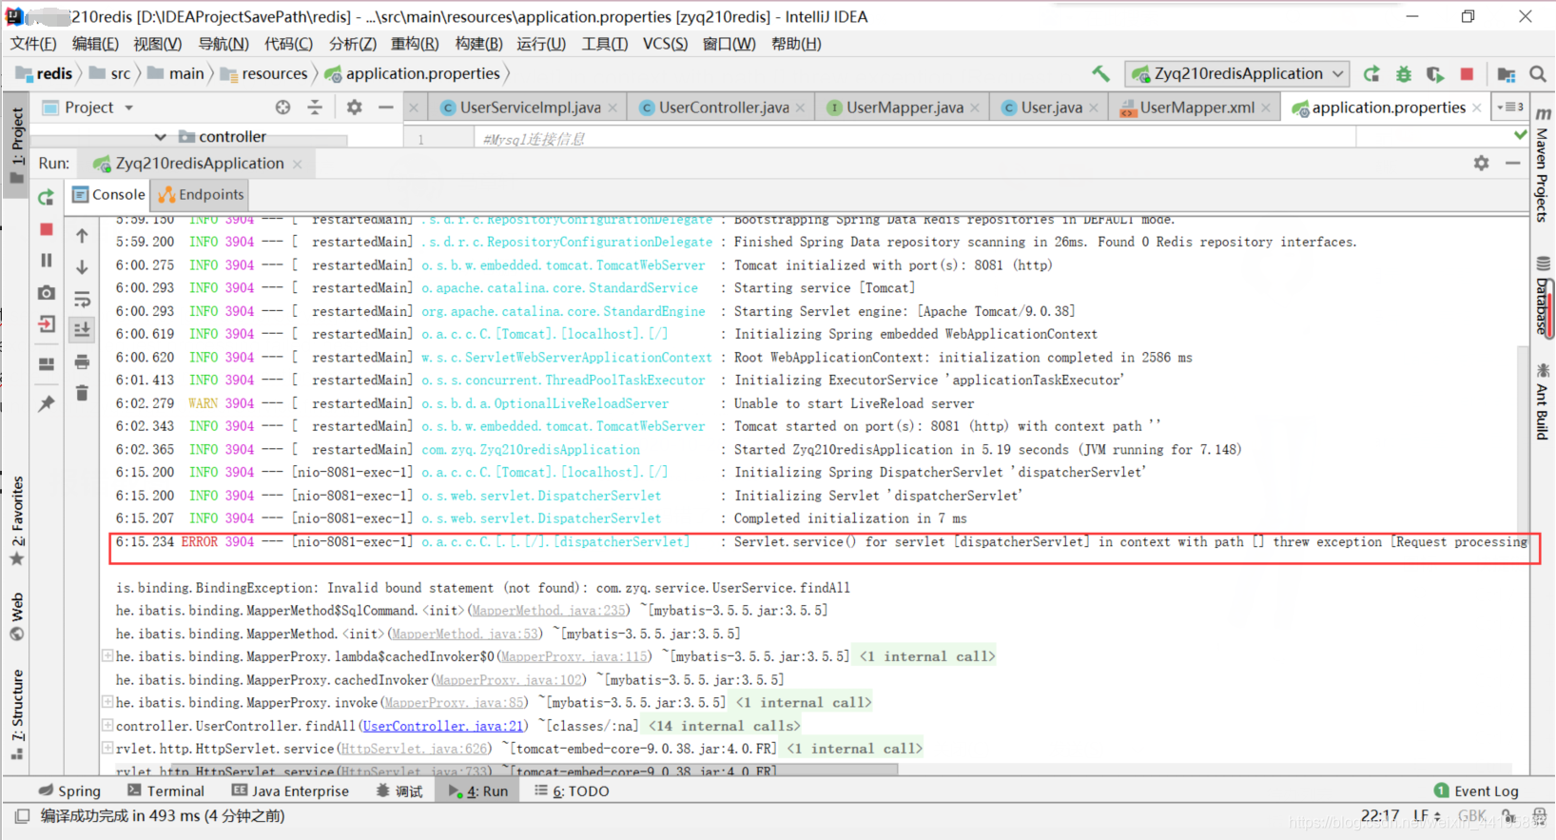Expand folded frames on the MapperProxy.lambda$cachedInvoker$0 line

pos(107,655)
